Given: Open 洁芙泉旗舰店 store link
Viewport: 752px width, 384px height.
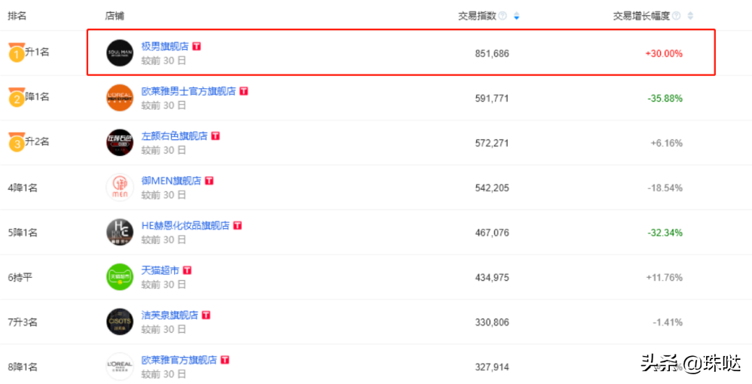Looking at the screenshot, I should 170,315.
